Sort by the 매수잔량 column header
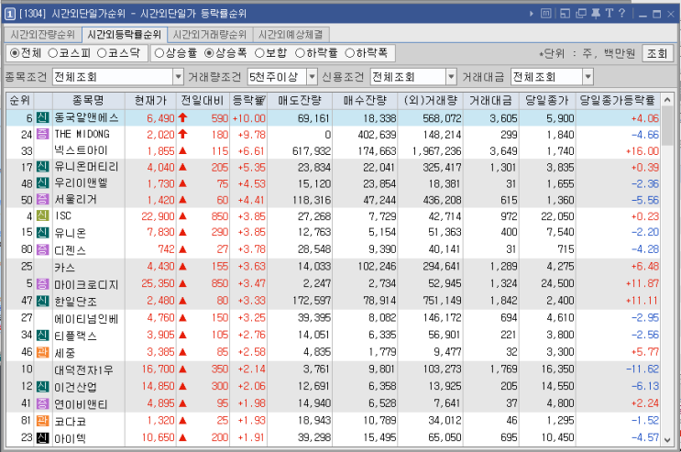Image resolution: width=681 pixels, height=452 pixels. pos(365,101)
